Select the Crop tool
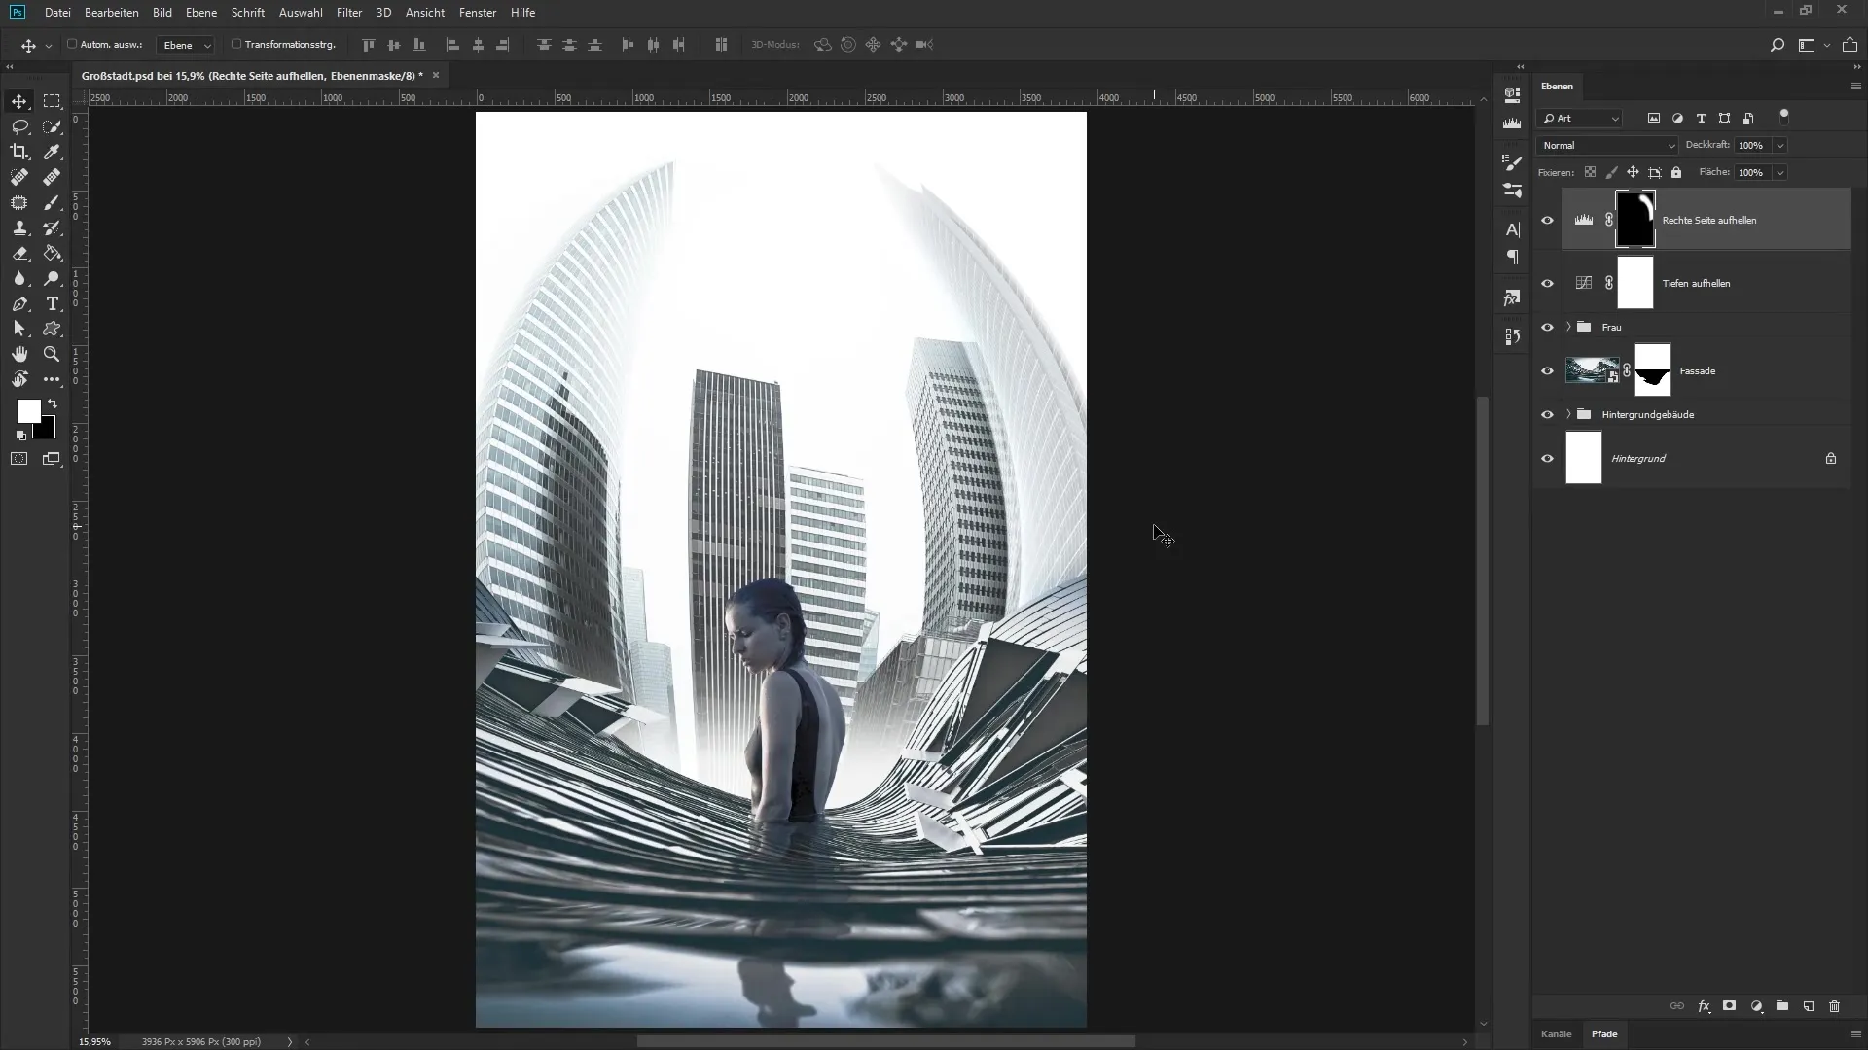This screenshot has height=1050, width=1868. pos(19,152)
